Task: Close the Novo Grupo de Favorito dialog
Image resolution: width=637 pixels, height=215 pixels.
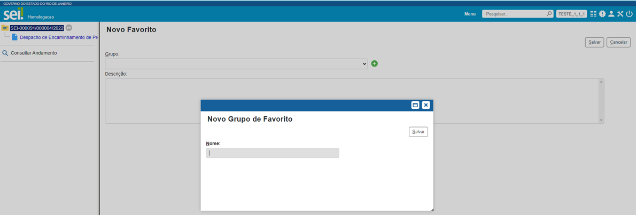Action: pyautogui.click(x=426, y=105)
